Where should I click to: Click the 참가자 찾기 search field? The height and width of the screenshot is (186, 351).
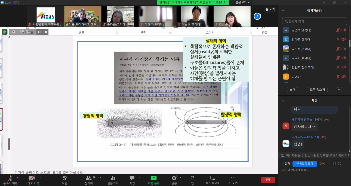(314, 21)
